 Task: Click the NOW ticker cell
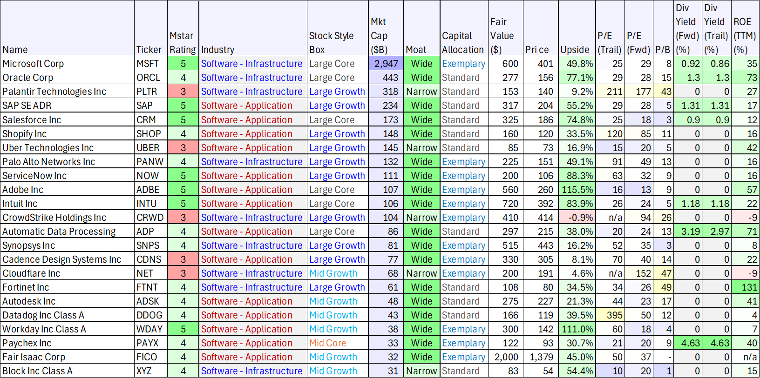tap(151, 175)
